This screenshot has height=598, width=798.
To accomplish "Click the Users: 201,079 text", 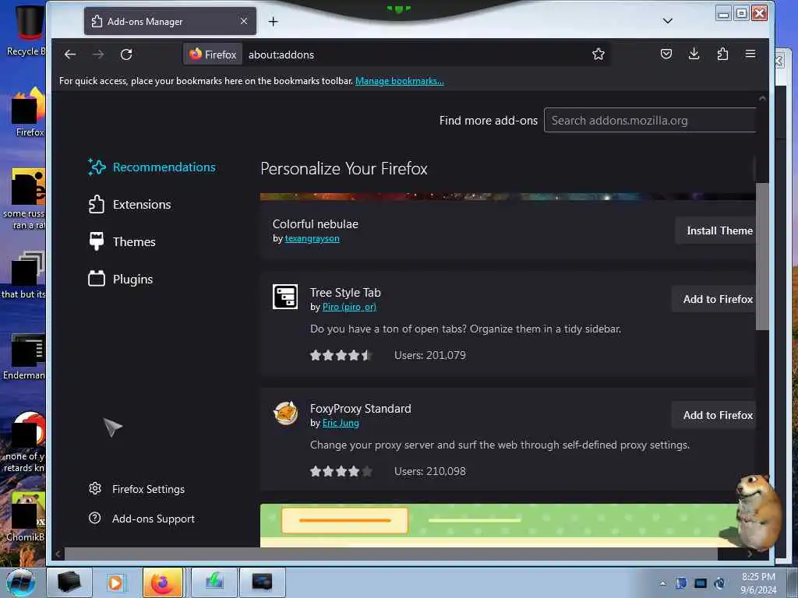I will pyautogui.click(x=430, y=355).
